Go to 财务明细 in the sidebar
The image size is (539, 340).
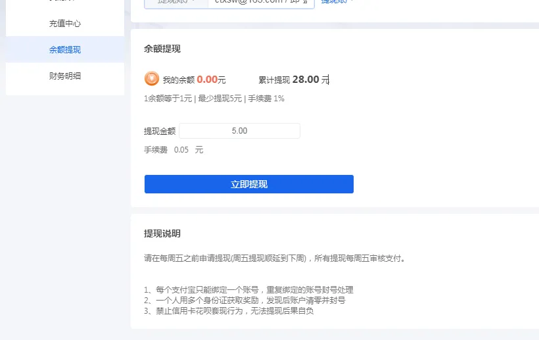point(64,76)
